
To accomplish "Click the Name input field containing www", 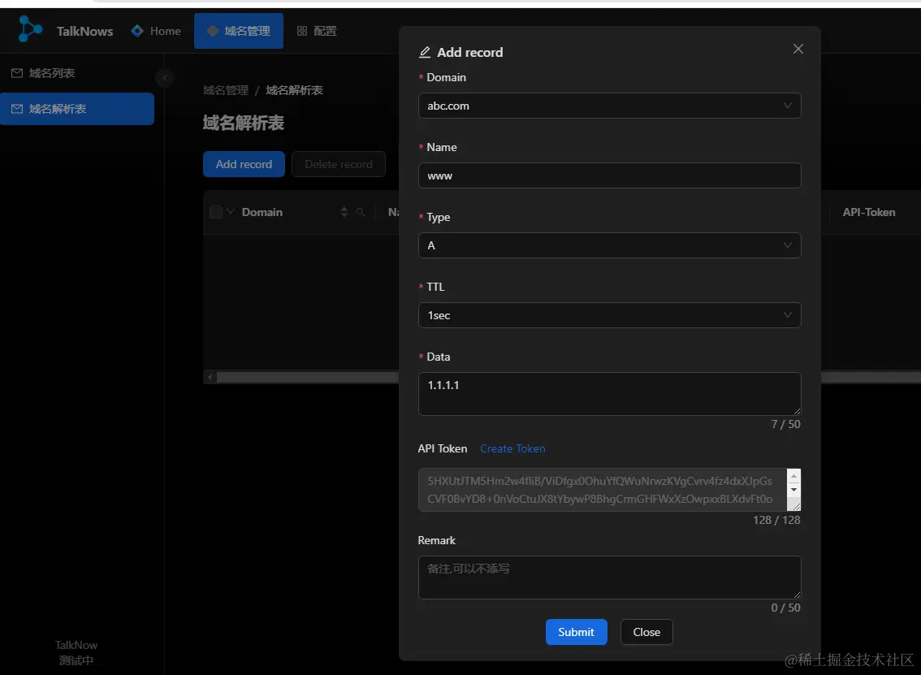I will (x=609, y=175).
